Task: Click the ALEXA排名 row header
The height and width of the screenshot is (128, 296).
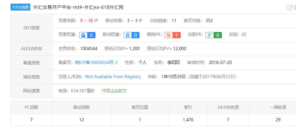Action: 32,49
